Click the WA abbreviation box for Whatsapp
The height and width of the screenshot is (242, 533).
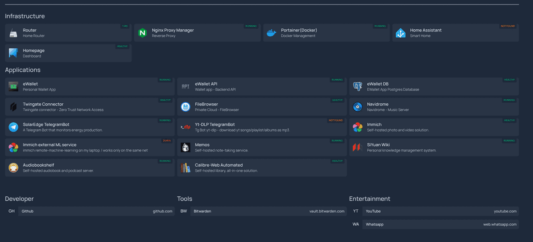coord(356,224)
